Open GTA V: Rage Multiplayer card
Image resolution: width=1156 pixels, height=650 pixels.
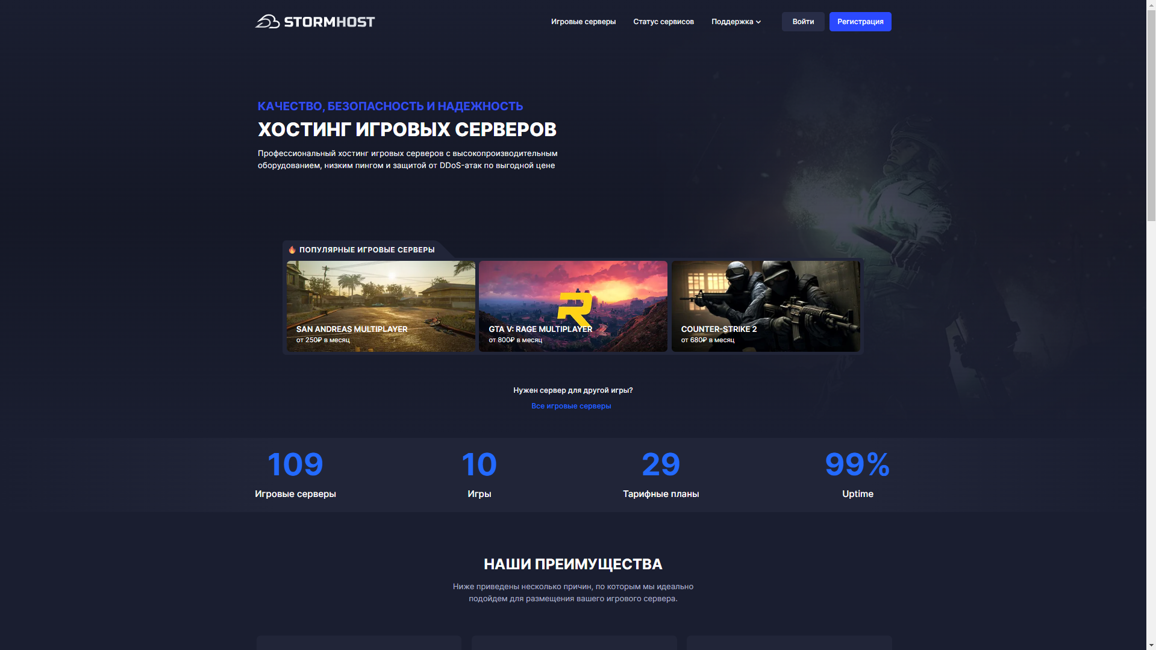(573, 306)
